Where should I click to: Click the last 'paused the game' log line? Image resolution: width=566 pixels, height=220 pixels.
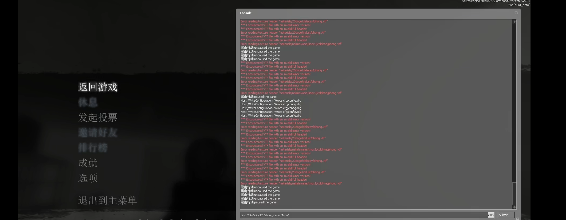258,202
